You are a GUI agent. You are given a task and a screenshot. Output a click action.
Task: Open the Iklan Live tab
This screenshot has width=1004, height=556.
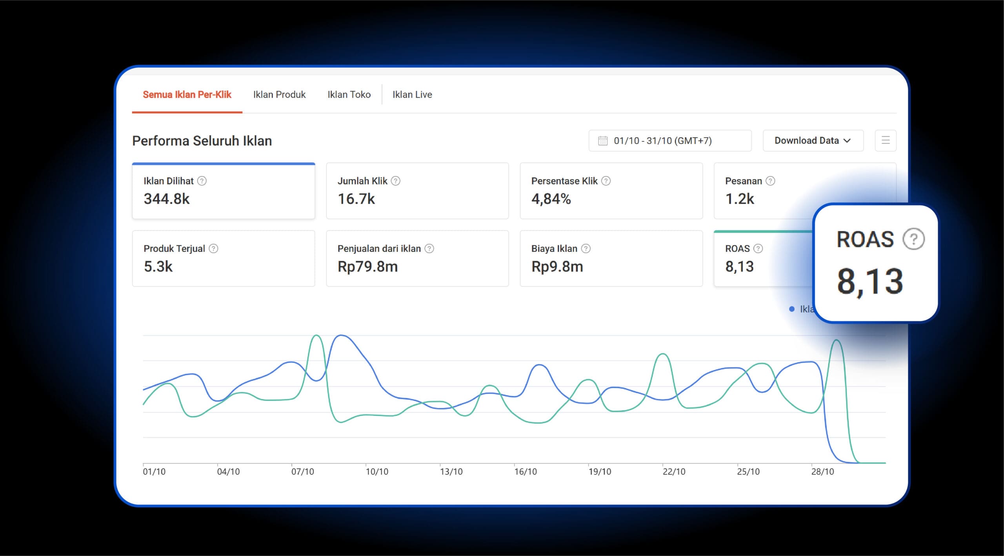pos(412,94)
